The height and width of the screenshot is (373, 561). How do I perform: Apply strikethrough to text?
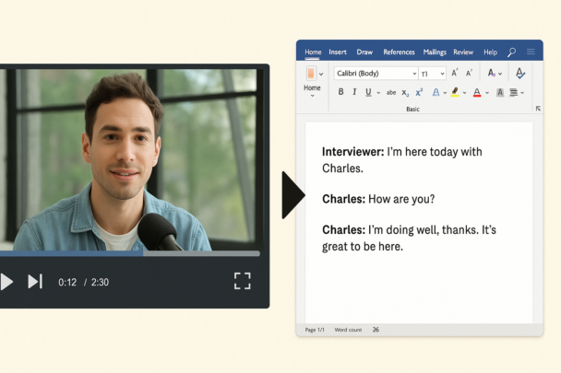[391, 92]
